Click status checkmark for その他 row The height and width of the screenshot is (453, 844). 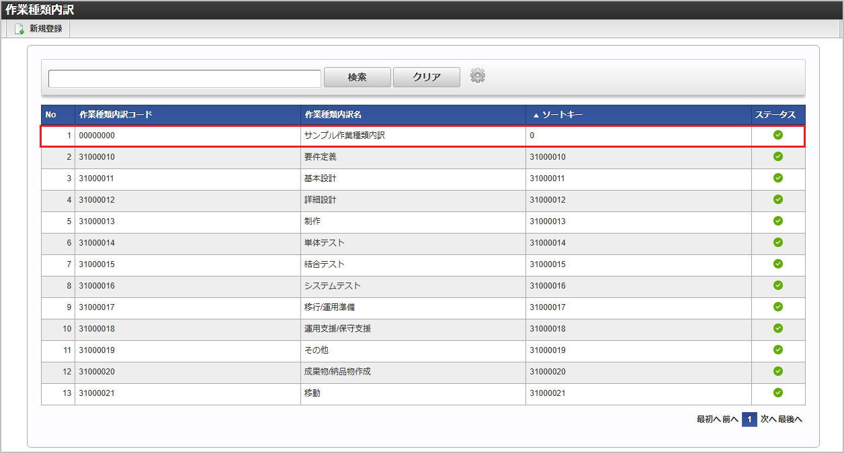pos(777,350)
